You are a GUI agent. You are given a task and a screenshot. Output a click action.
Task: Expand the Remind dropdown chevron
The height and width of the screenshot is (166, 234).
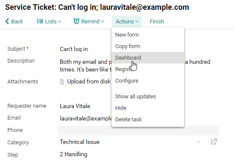pyautogui.click(x=103, y=22)
